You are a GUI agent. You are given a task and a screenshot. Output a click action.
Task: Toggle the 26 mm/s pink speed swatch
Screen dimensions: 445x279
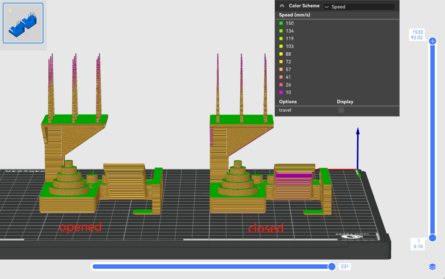click(281, 85)
